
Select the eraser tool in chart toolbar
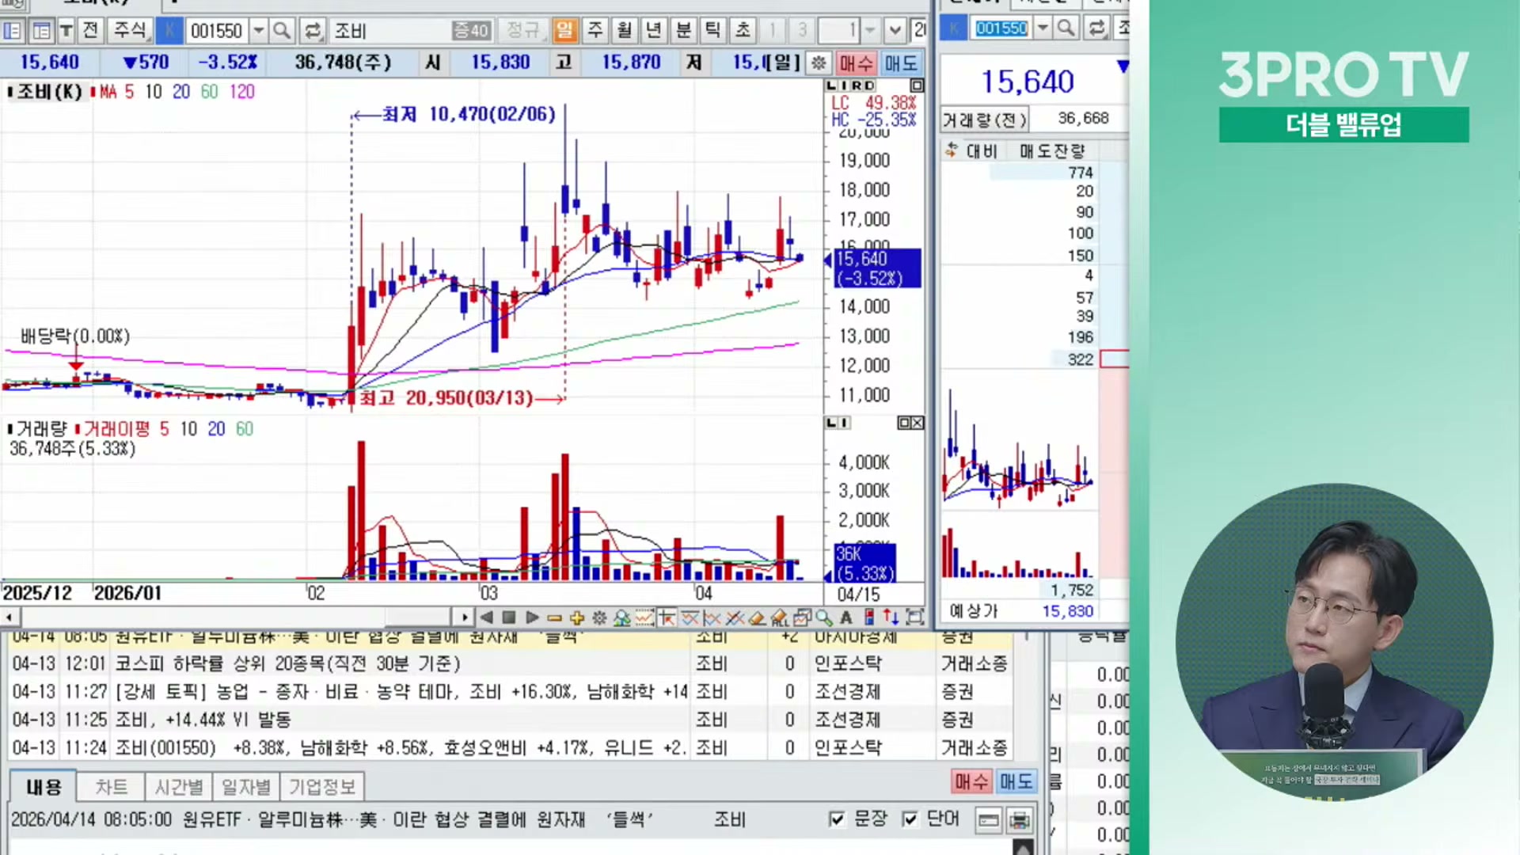click(757, 617)
